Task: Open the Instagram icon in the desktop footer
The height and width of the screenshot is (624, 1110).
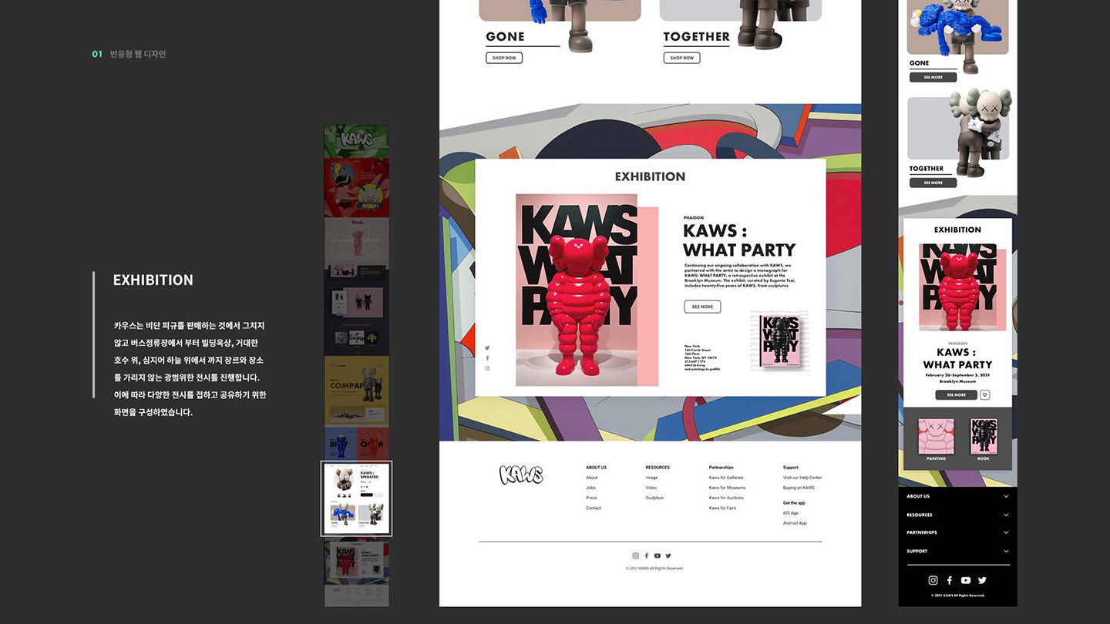Action: 634,555
